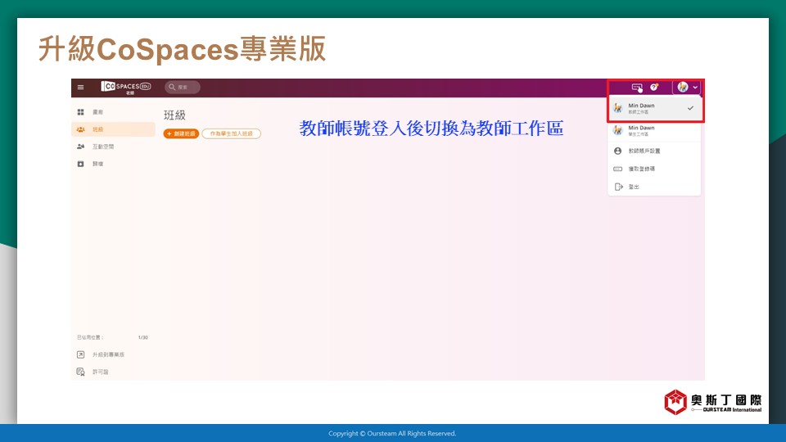The width and height of the screenshot is (786, 442).
Task: Select the checked Min Dawn teacher workspace
Action: pos(654,108)
